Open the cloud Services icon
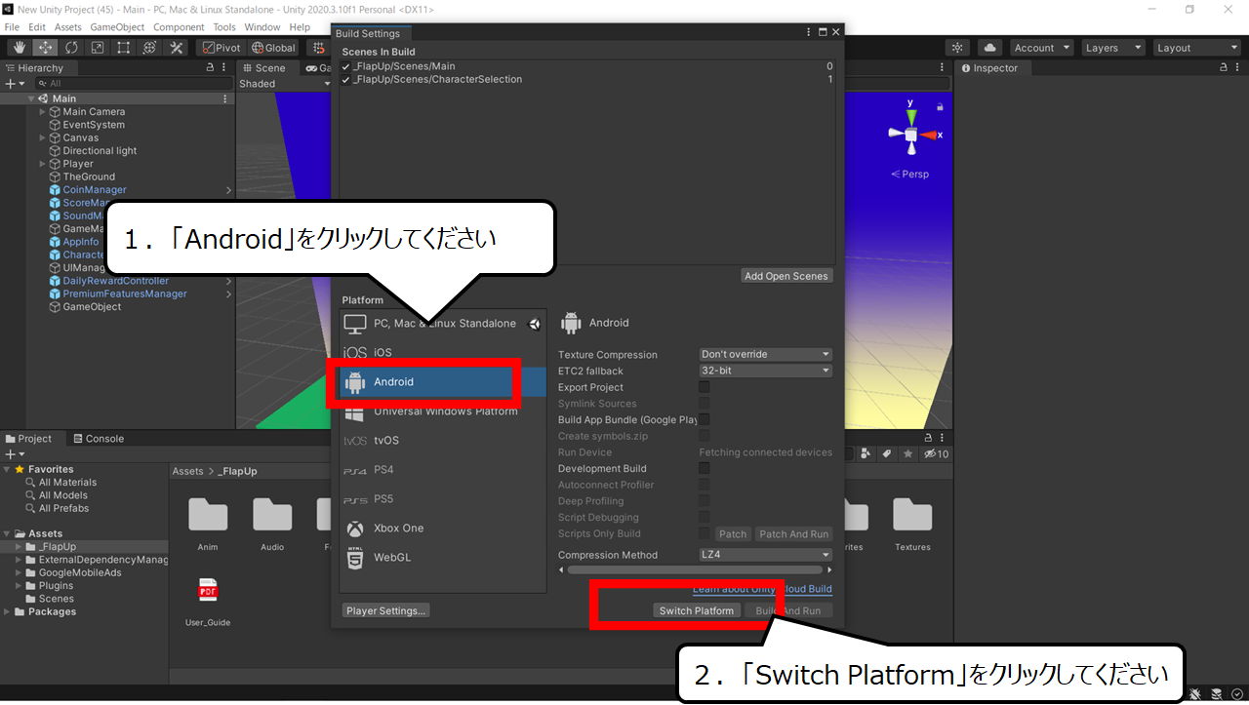 click(990, 48)
